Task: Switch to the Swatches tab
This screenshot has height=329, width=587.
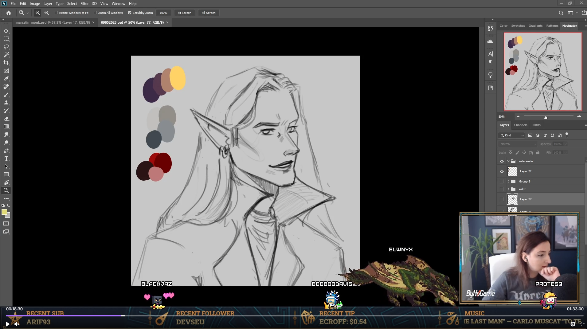Action: pos(518,26)
